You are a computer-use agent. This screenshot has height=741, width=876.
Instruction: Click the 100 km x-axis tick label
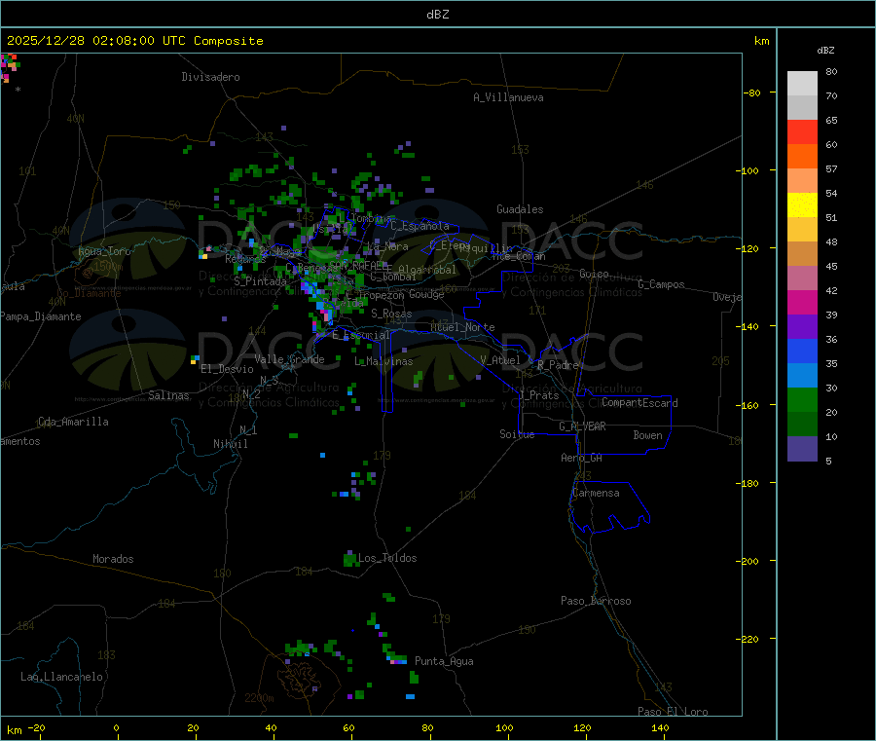[504, 727]
